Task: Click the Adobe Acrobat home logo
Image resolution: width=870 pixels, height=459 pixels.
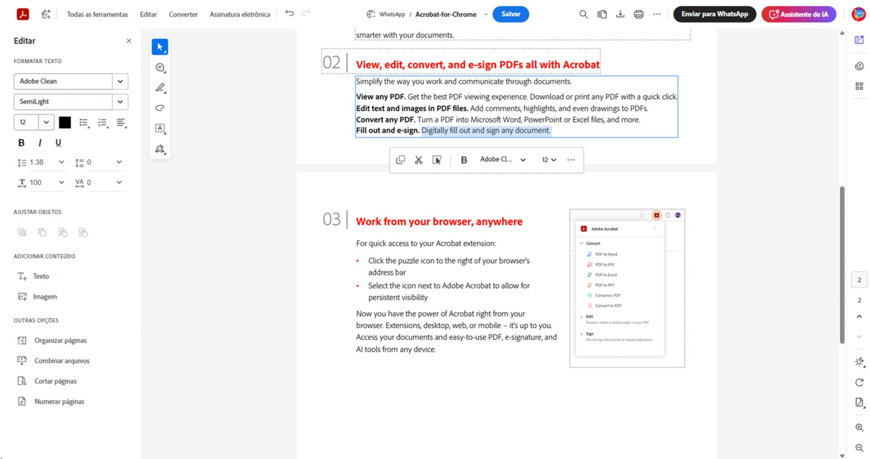Action: pyautogui.click(x=23, y=14)
